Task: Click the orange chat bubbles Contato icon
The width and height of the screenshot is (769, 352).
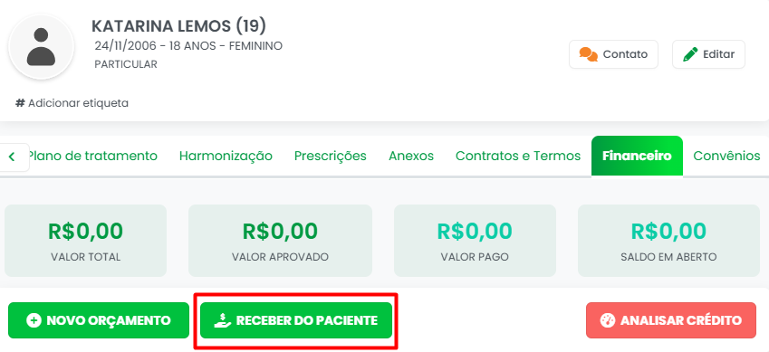Action: [588, 54]
